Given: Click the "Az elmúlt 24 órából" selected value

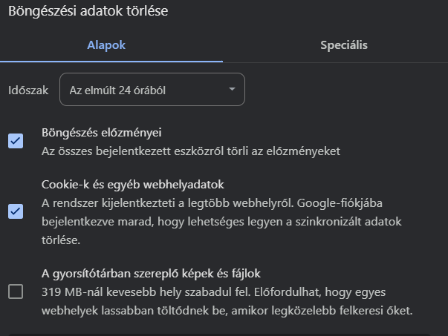Looking at the screenshot, I should click(x=117, y=90).
